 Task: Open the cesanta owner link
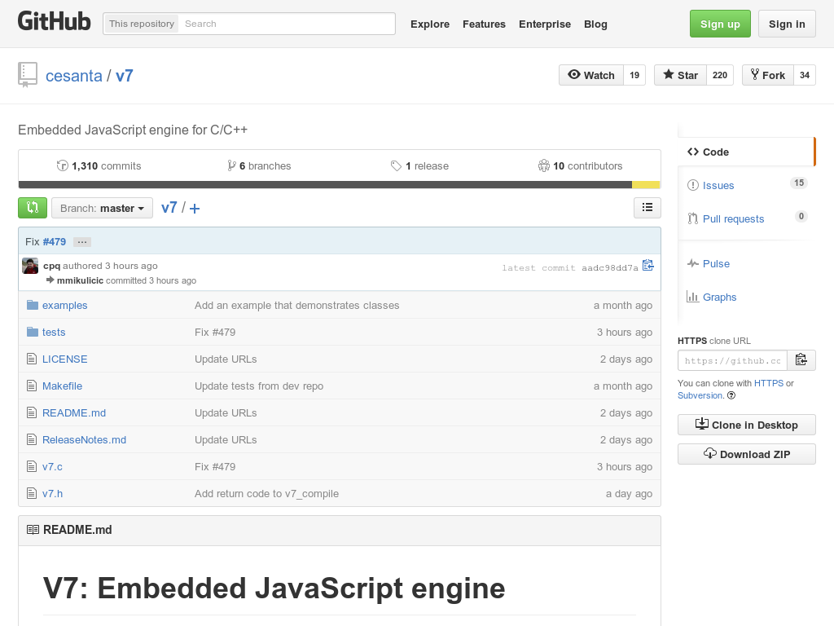(x=74, y=76)
